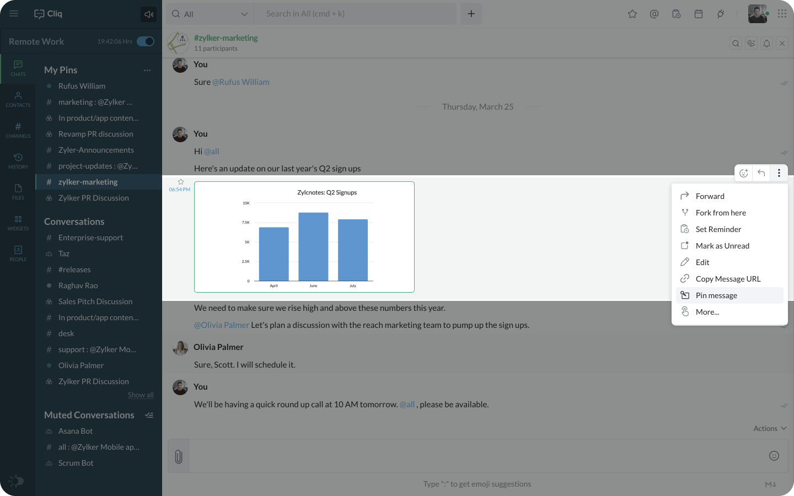Viewport: 794px width, 496px height.
Task: Star the chart message
Action: tap(180, 182)
